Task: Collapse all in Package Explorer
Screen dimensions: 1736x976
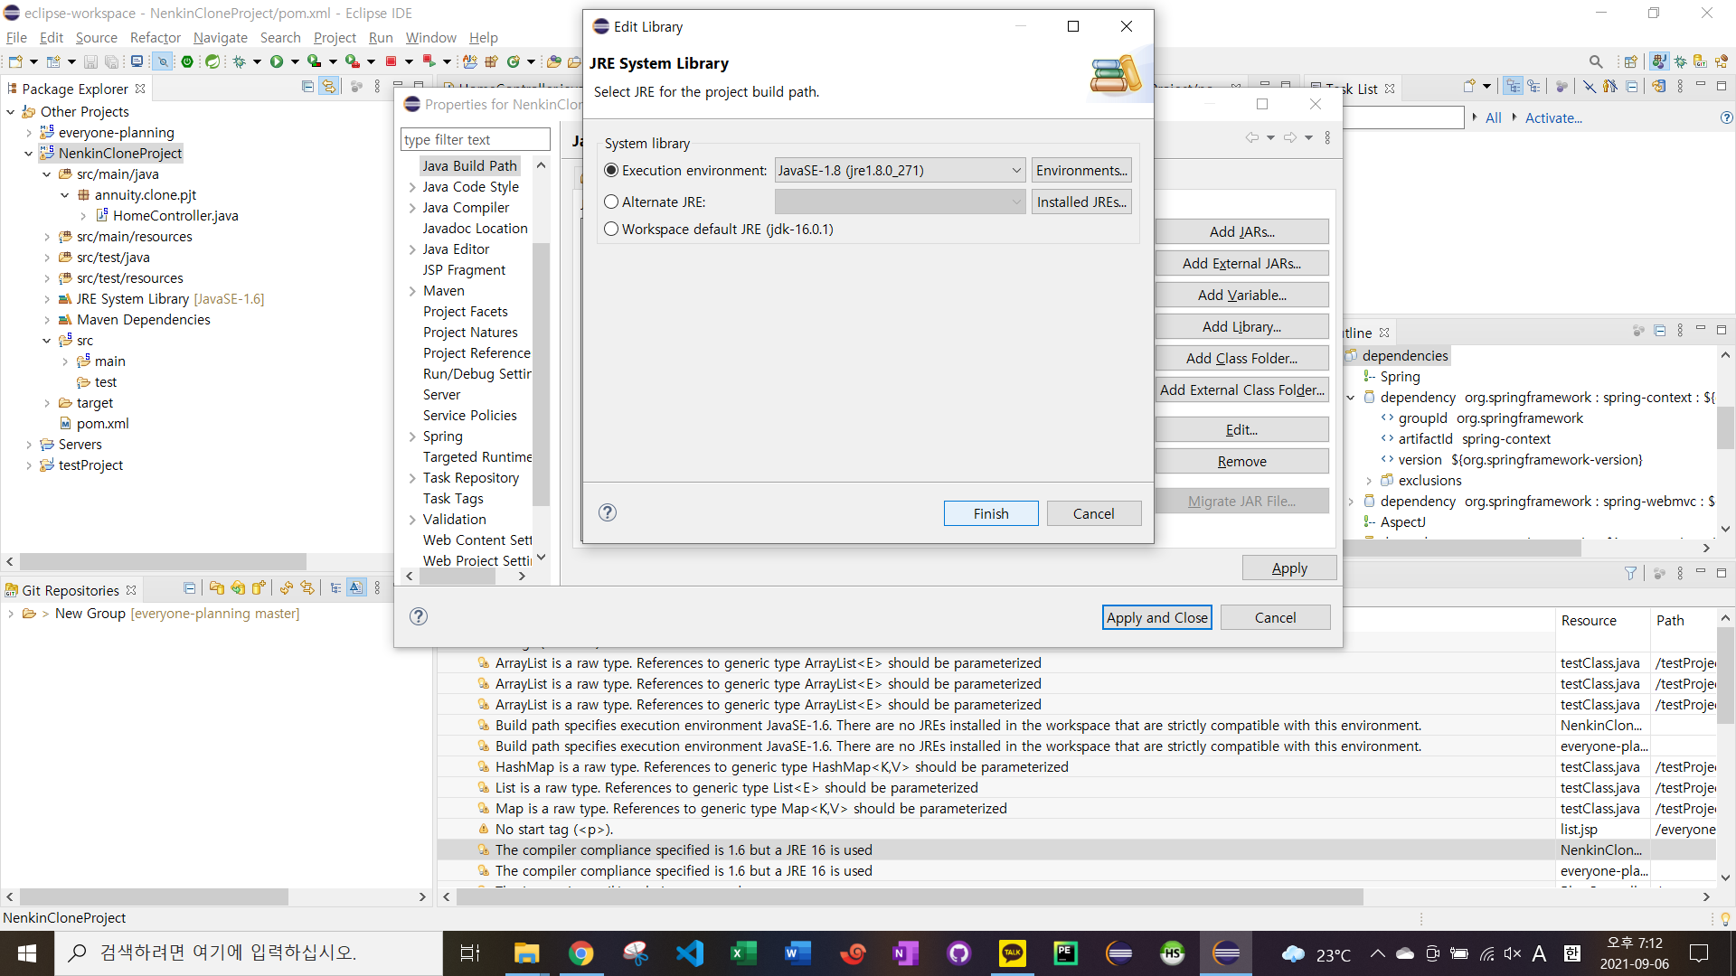Action: click(x=307, y=87)
